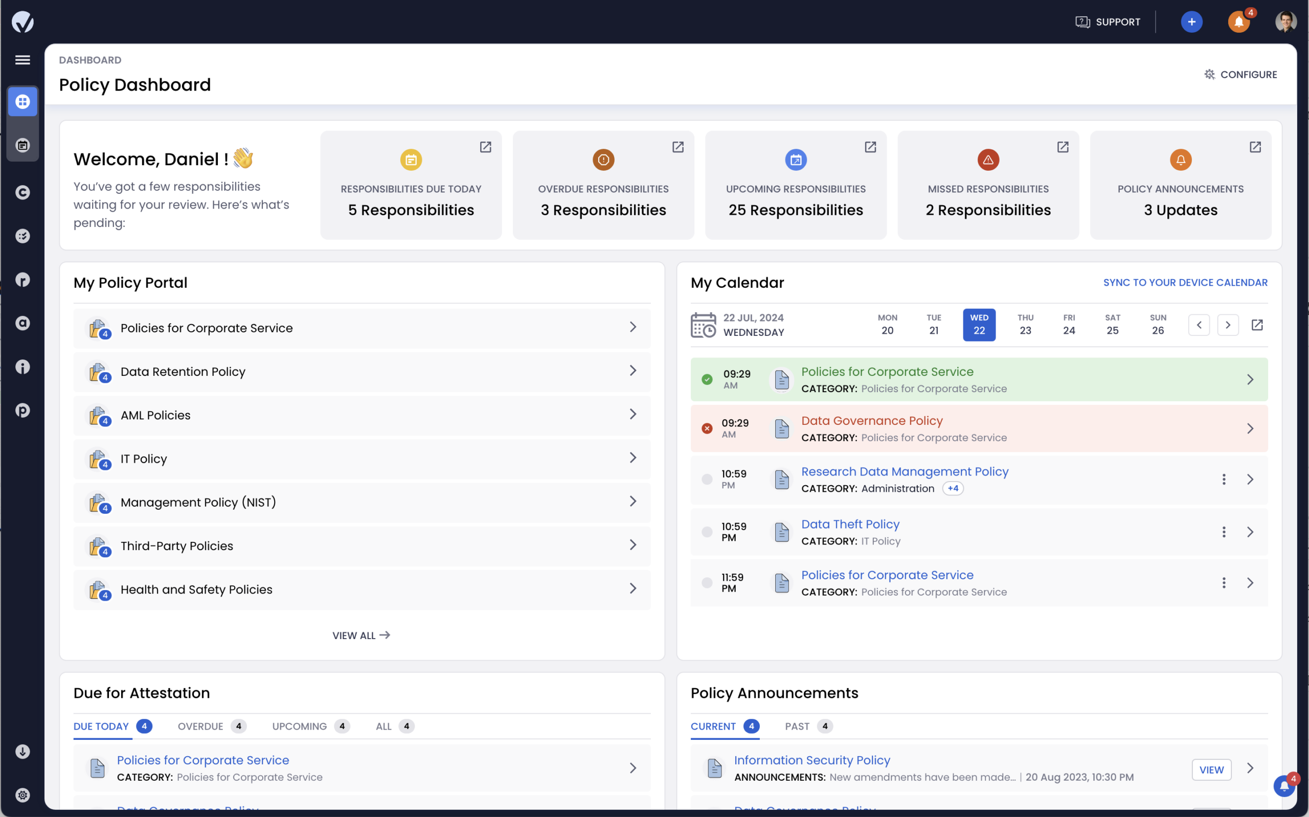Screen dimensions: 1309x817
Task: Open Overdue Responsibilities card in new window
Action: coord(678,147)
